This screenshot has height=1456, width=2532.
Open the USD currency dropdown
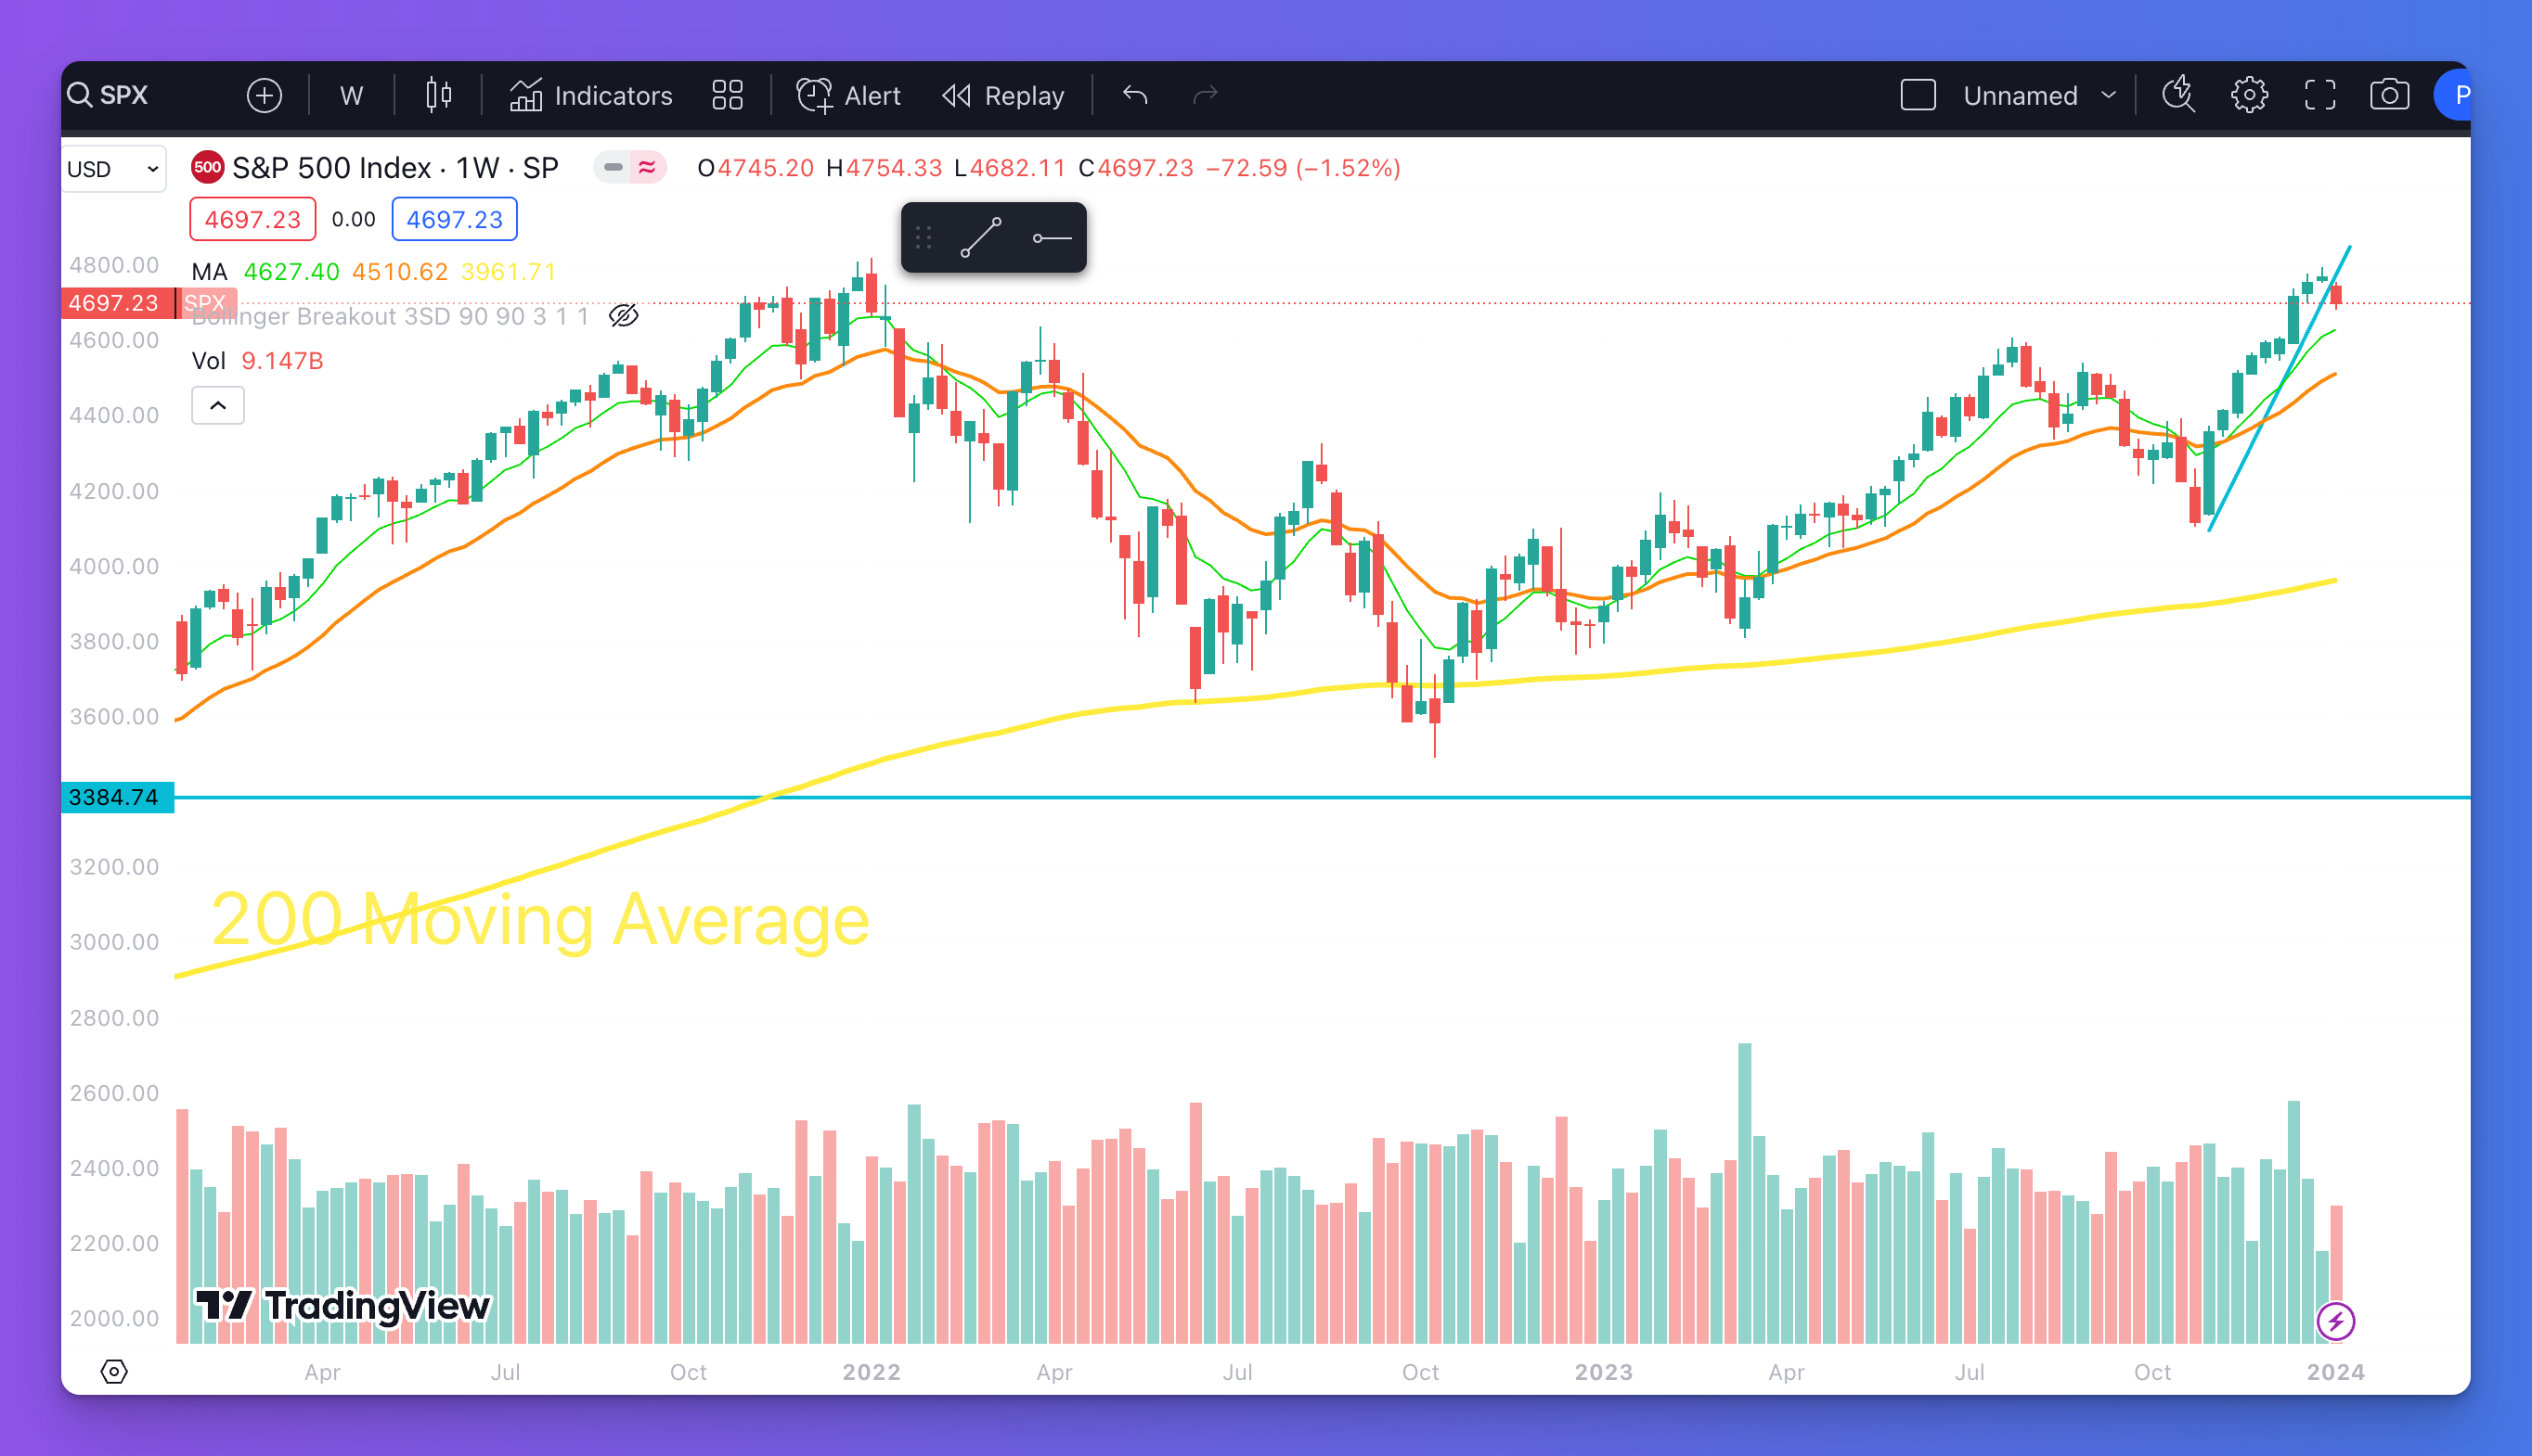click(x=113, y=169)
